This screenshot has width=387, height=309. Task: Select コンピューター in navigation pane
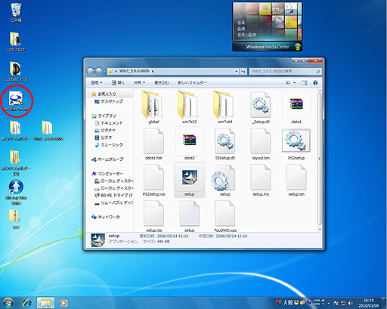point(107,174)
